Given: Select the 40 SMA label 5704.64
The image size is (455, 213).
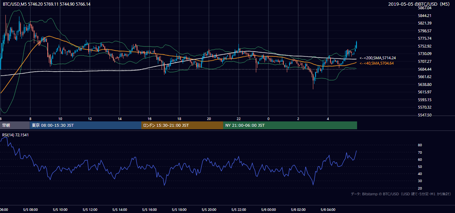Looking at the screenshot, I should coord(377,63).
